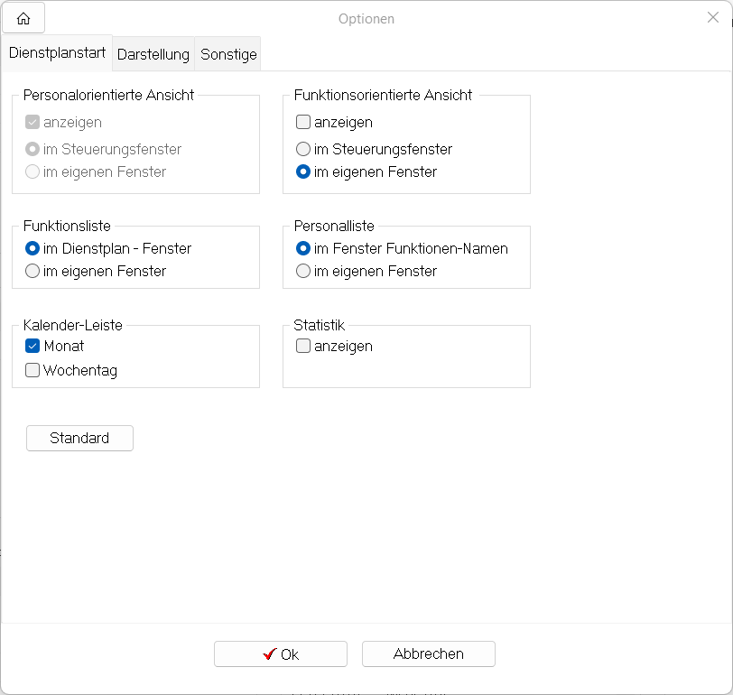Open the Sonstige tab
733x695 pixels.
coord(228,54)
